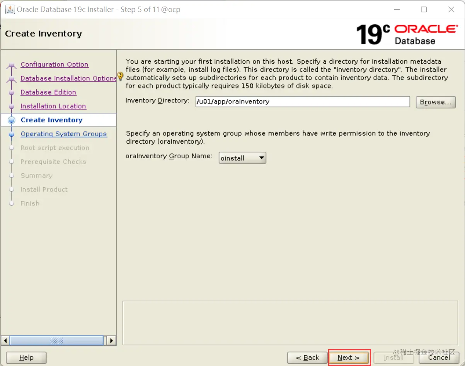Go to Database Installation Options step
Viewport: 465px width, 366px height.
pyautogui.click(x=68, y=78)
